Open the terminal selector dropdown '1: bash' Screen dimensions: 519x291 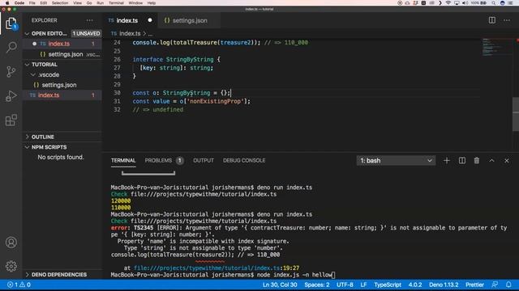(396, 161)
